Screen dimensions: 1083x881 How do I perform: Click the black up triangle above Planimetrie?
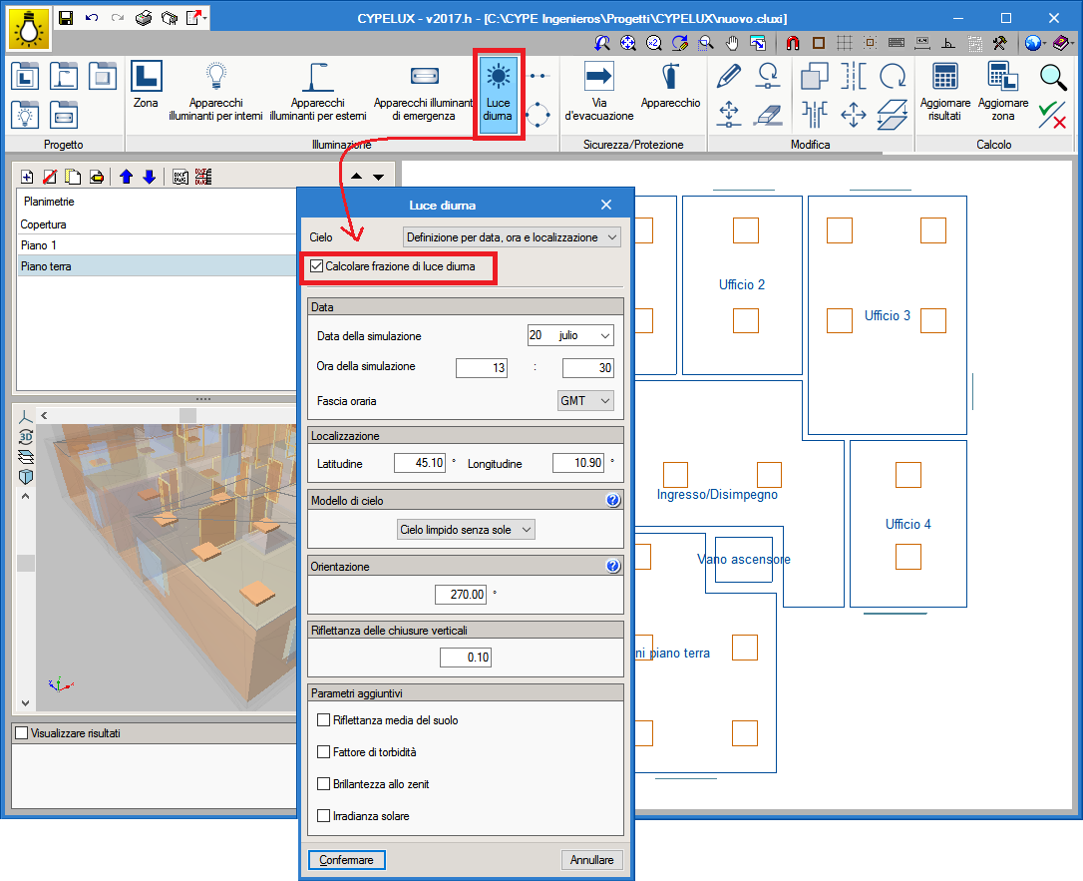pyautogui.click(x=356, y=177)
